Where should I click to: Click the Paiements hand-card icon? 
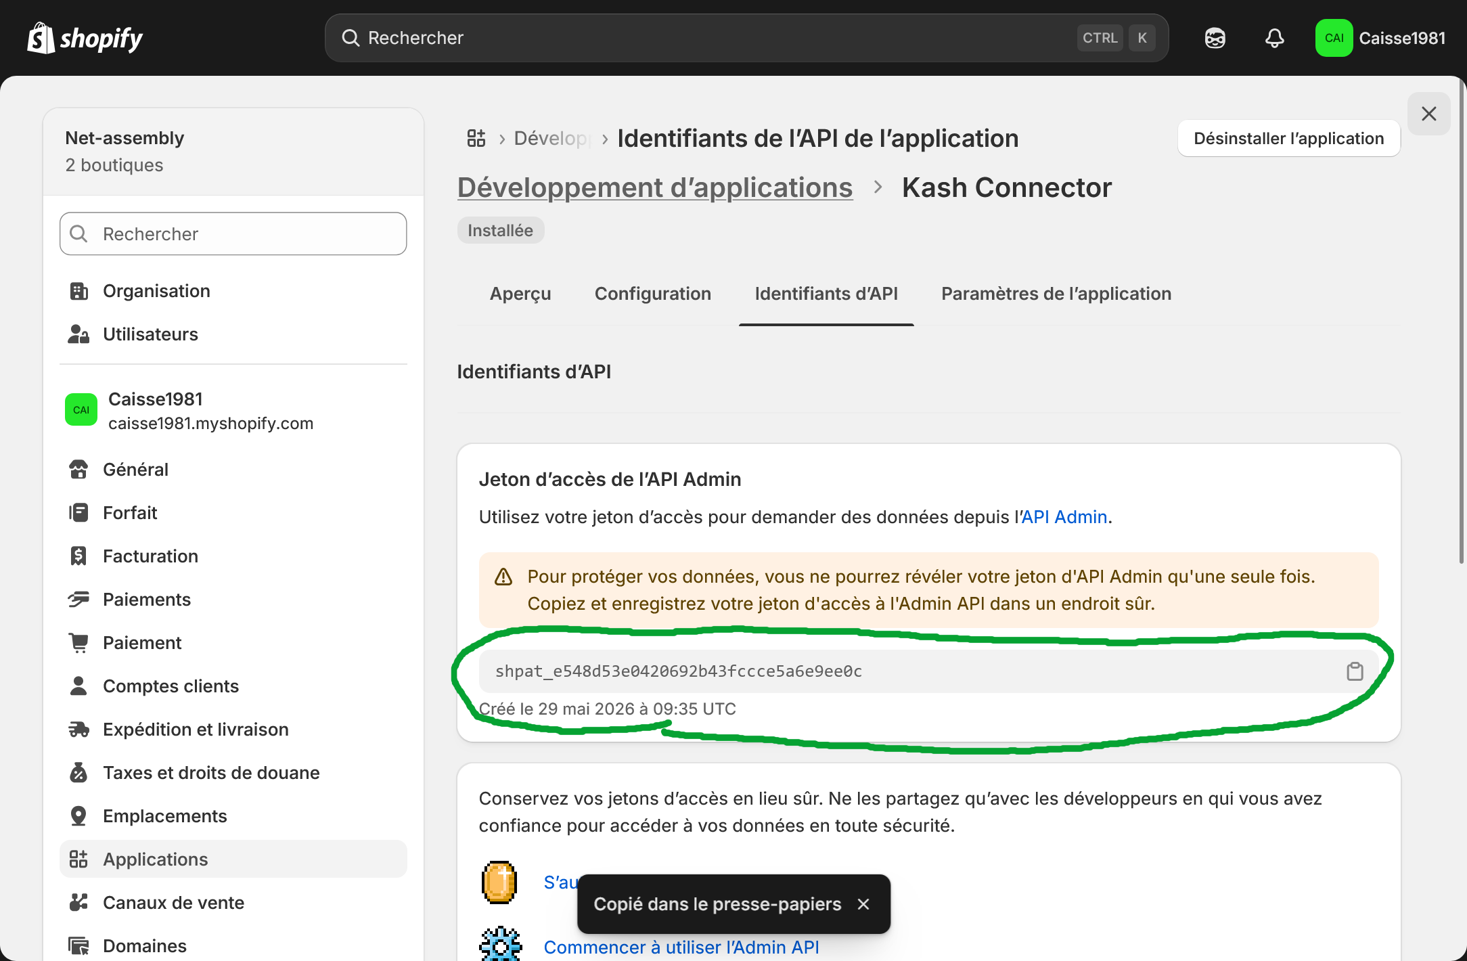point(78,600)
